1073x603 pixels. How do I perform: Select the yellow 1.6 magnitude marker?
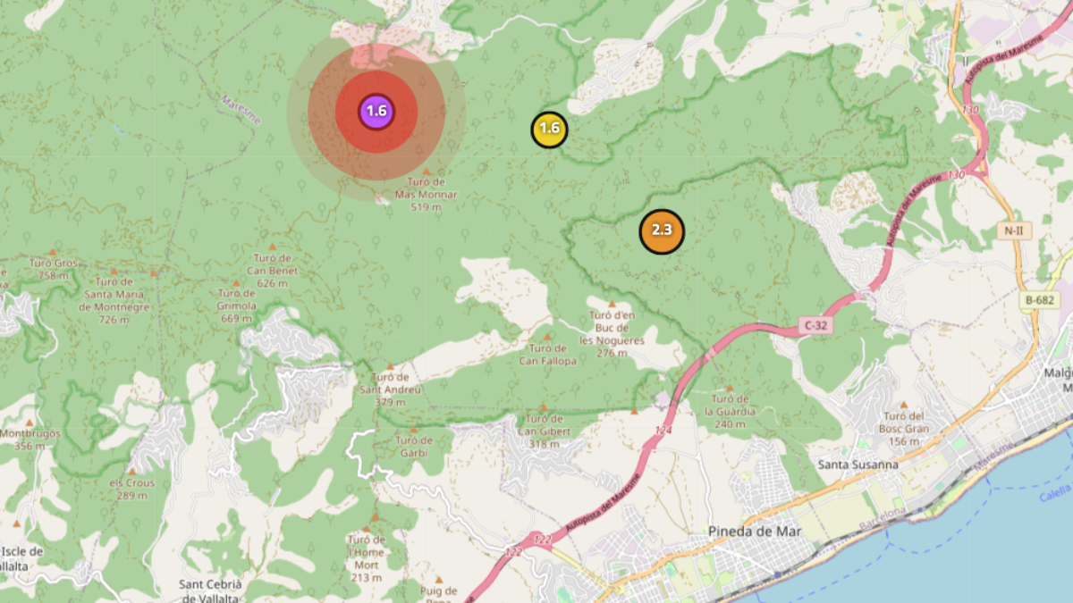click(549, 130)
